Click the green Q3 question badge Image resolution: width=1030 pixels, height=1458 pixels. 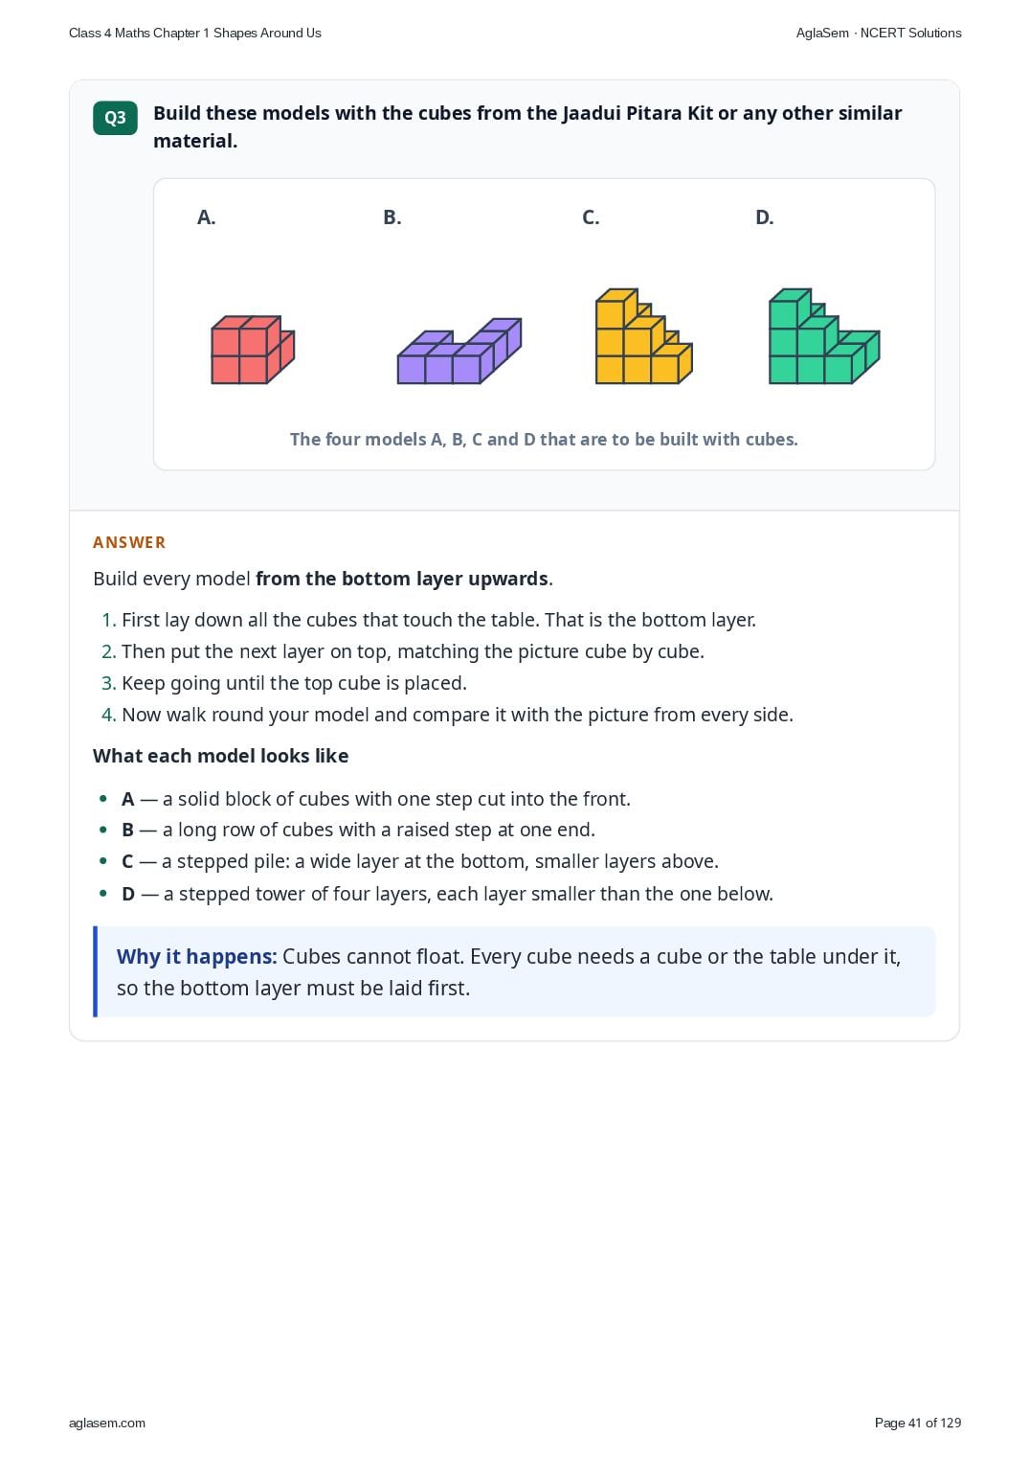coord(115,118)
